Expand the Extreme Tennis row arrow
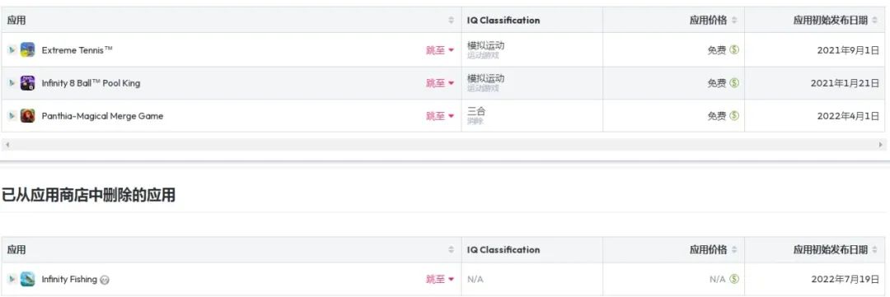The height and width of the screenshot is (297, 890). [12, 50]
